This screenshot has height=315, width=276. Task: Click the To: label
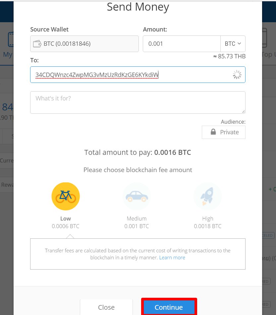[34, 60]
